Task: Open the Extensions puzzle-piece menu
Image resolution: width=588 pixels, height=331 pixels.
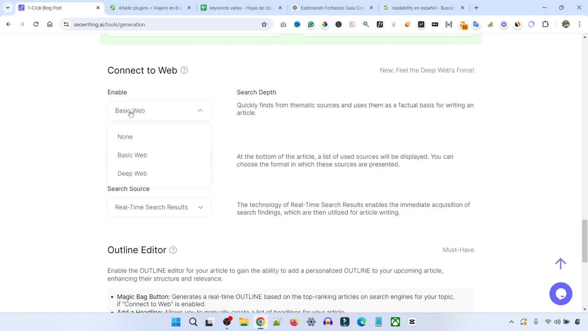Action: (545, 24)
